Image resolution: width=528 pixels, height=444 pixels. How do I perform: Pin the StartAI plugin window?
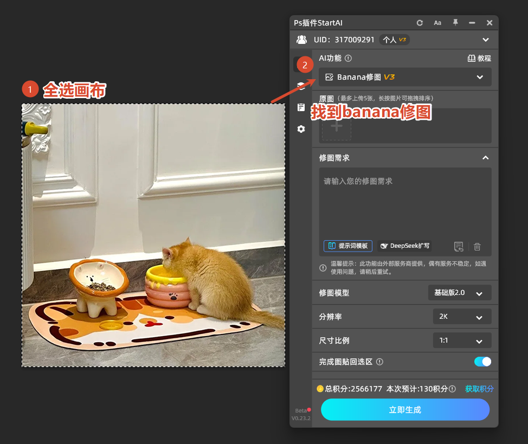click(x=455, y=23)
